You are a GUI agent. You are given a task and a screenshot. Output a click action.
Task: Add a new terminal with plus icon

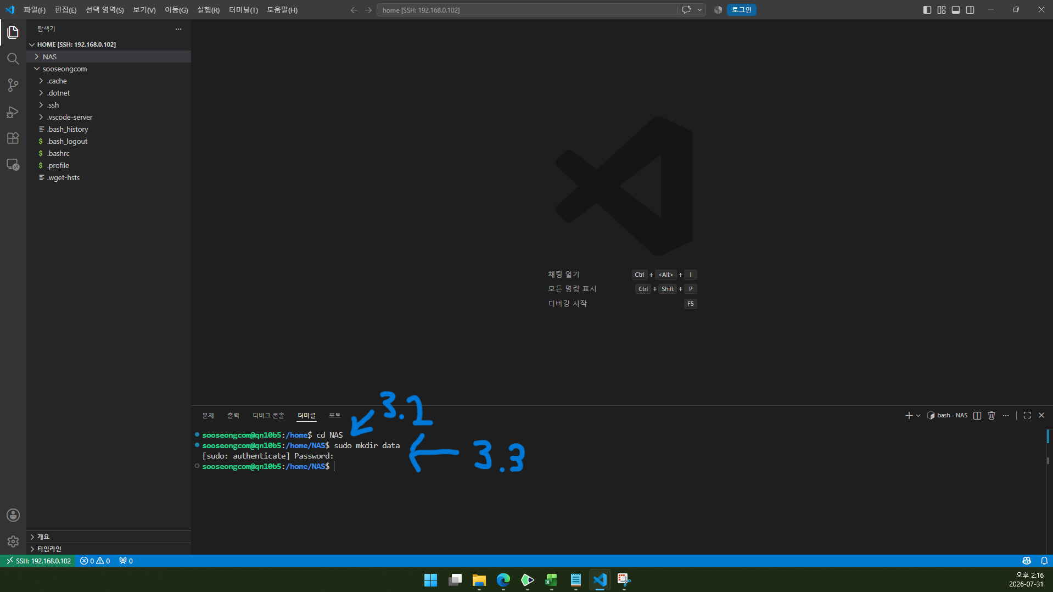click(x=909, y=416)
